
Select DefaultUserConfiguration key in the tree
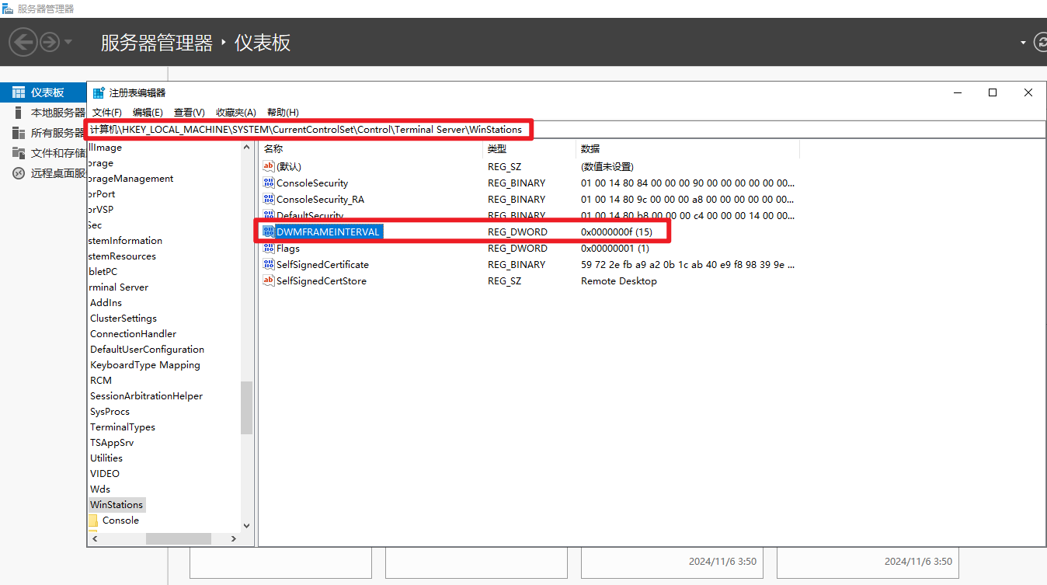[147, 350]
